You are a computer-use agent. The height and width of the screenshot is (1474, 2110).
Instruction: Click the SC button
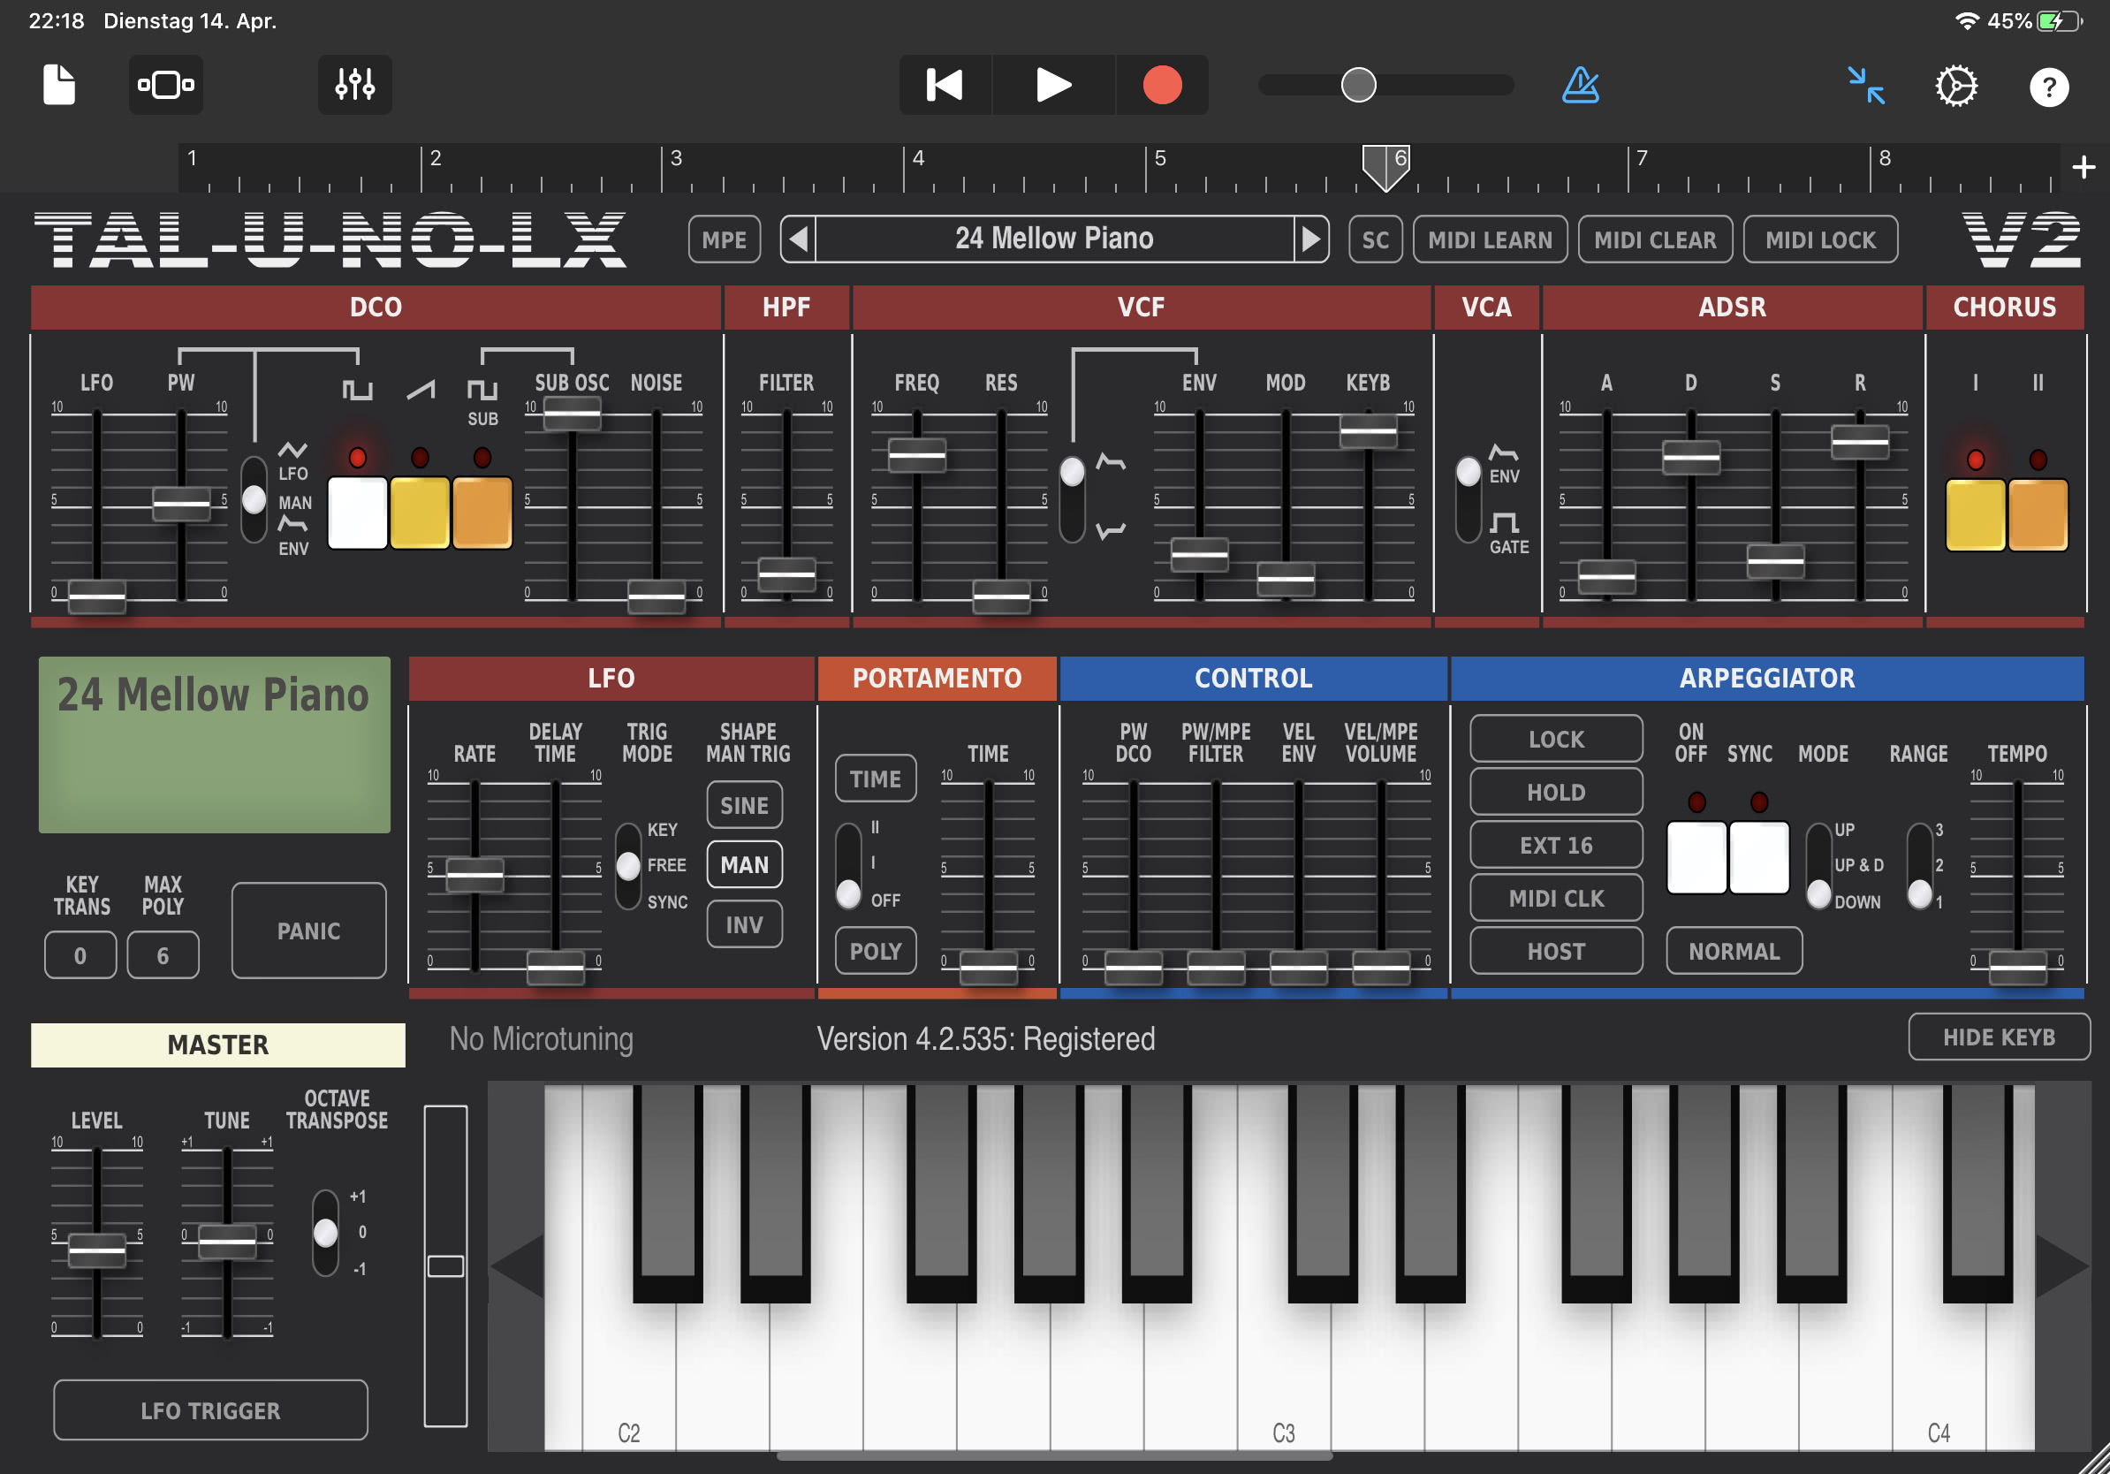(x=1375, y=239)
